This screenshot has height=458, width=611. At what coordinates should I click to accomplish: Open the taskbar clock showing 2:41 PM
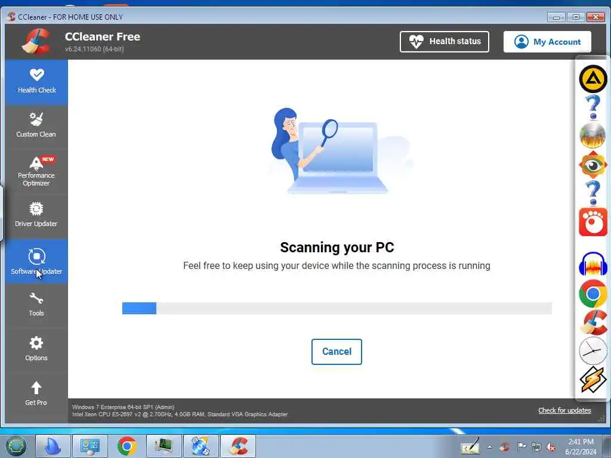coord(581,447)
